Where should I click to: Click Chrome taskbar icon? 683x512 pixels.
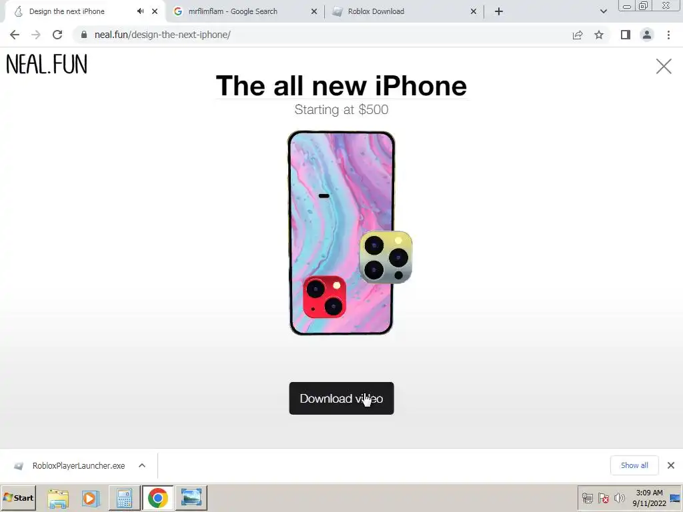pyautogui.click(x=157, y=498)
